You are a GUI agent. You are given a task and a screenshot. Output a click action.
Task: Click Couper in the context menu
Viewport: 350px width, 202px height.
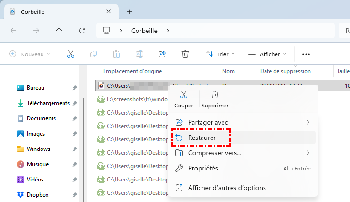click(184, 99)
